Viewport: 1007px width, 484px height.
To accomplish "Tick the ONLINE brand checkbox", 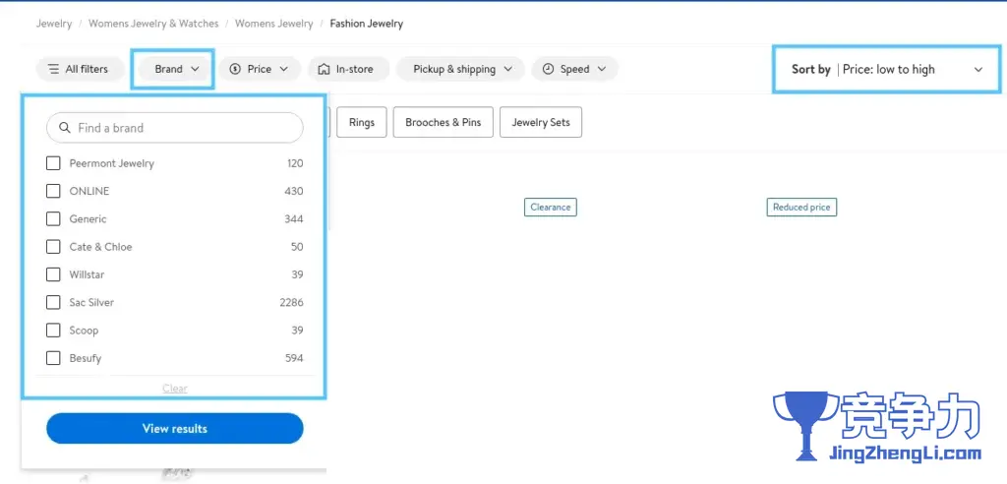I will [x=53, y=191].
